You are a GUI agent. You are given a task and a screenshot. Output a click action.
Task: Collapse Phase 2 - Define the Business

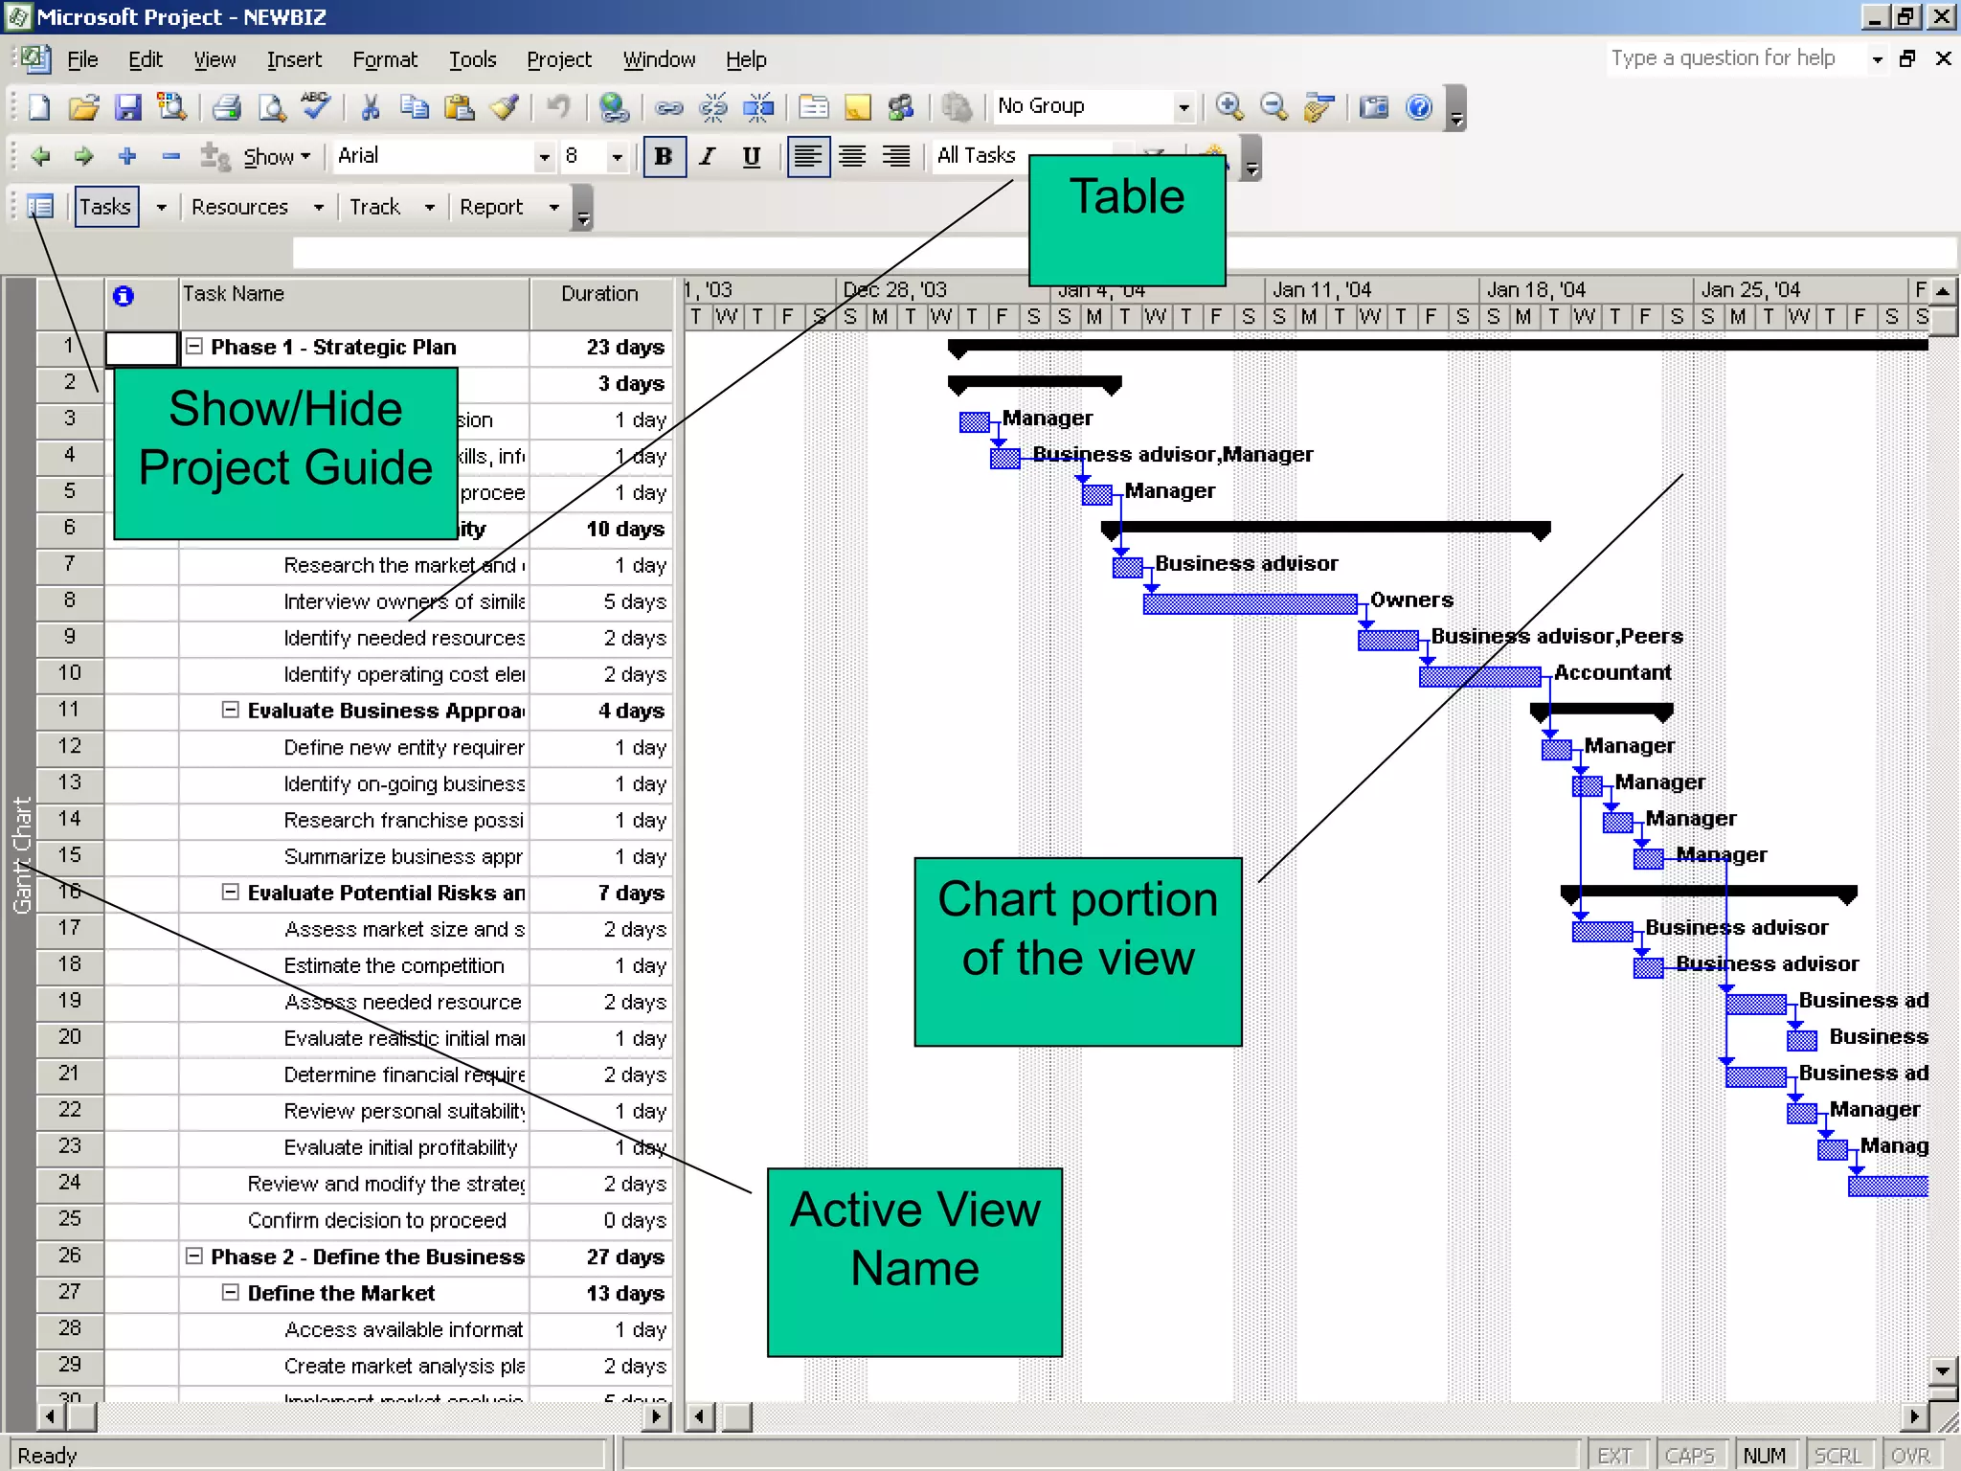click(x=193, y=1256)
